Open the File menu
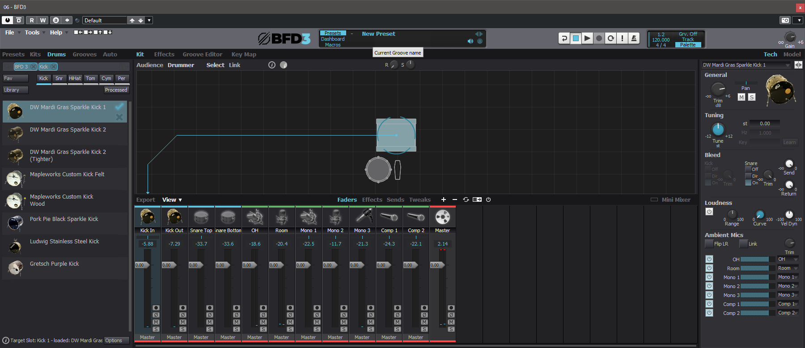This screenshot has height=348, width=805. [10, 33]
